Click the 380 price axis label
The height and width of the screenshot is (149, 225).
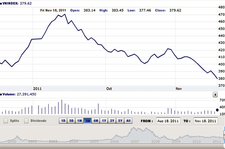click(221, 79)
